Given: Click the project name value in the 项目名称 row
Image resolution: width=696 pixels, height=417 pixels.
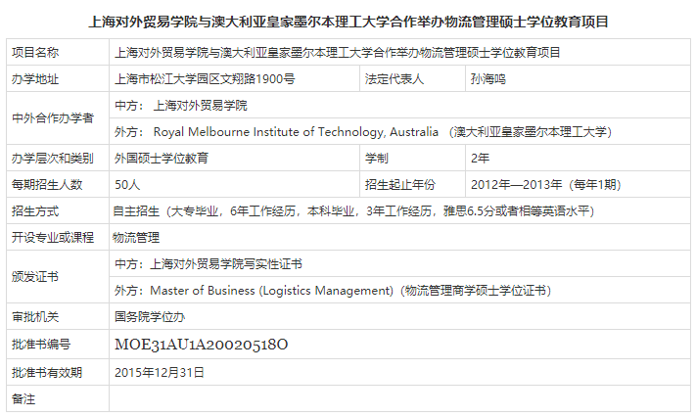Looking at the screenshot, I should point(338,53).
